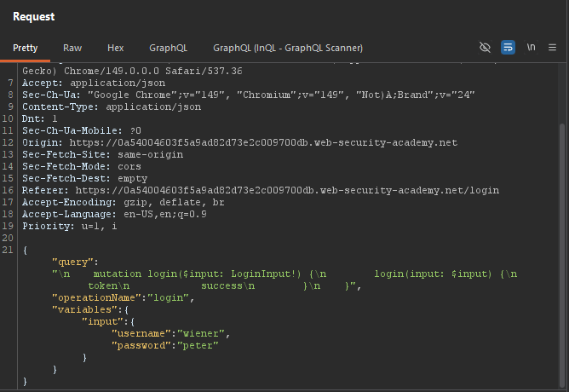Toggle the hide-non-printable eye icon
The image size is (569, 392).
click(x=485, y=47)
